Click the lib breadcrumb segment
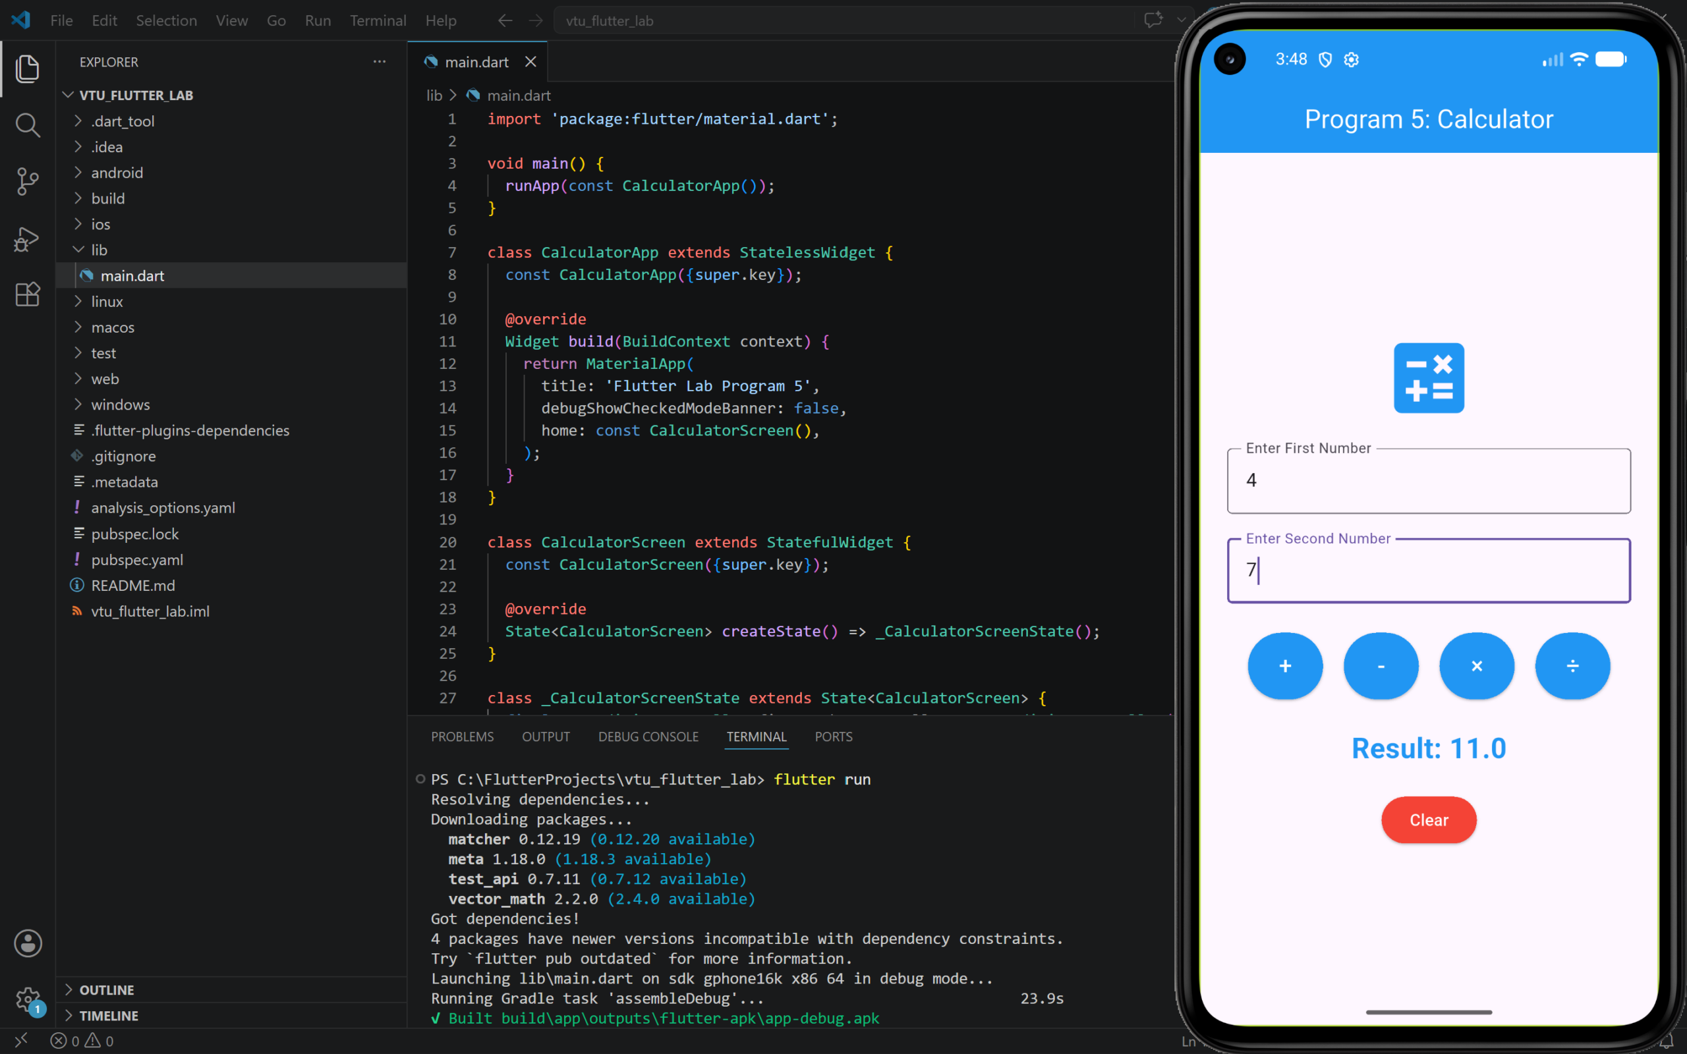Viewport: 1687px width, 1054px height. (x=434, y=96)
